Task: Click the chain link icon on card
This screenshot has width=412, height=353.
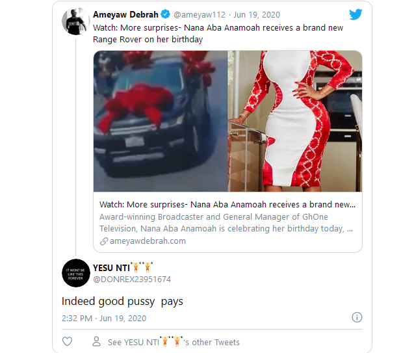Action: pos(104,241)
